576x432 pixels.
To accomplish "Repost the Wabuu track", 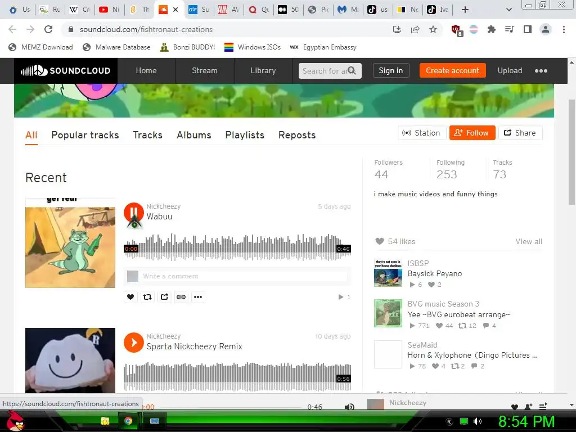I will [147, 297].
